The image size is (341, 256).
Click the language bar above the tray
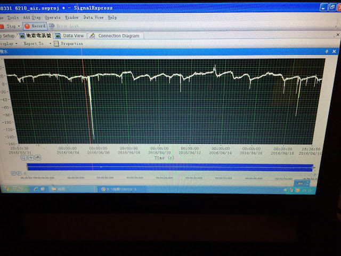click(303, 183)
